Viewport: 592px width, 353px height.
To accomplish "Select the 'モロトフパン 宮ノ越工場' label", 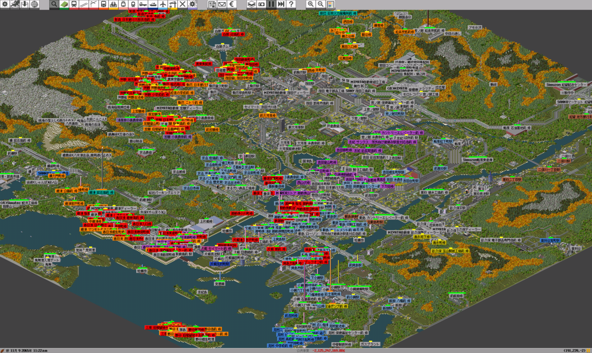I will point(420,94).
